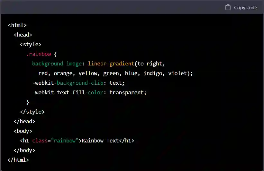
Task: Click the class attribute name in h1
Action: [40, 141]
